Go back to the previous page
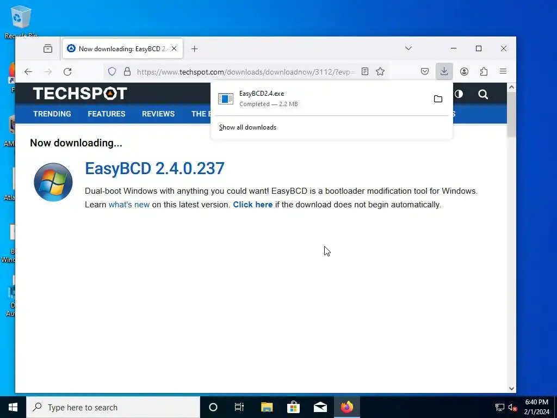557x418 pixels. 28,72
